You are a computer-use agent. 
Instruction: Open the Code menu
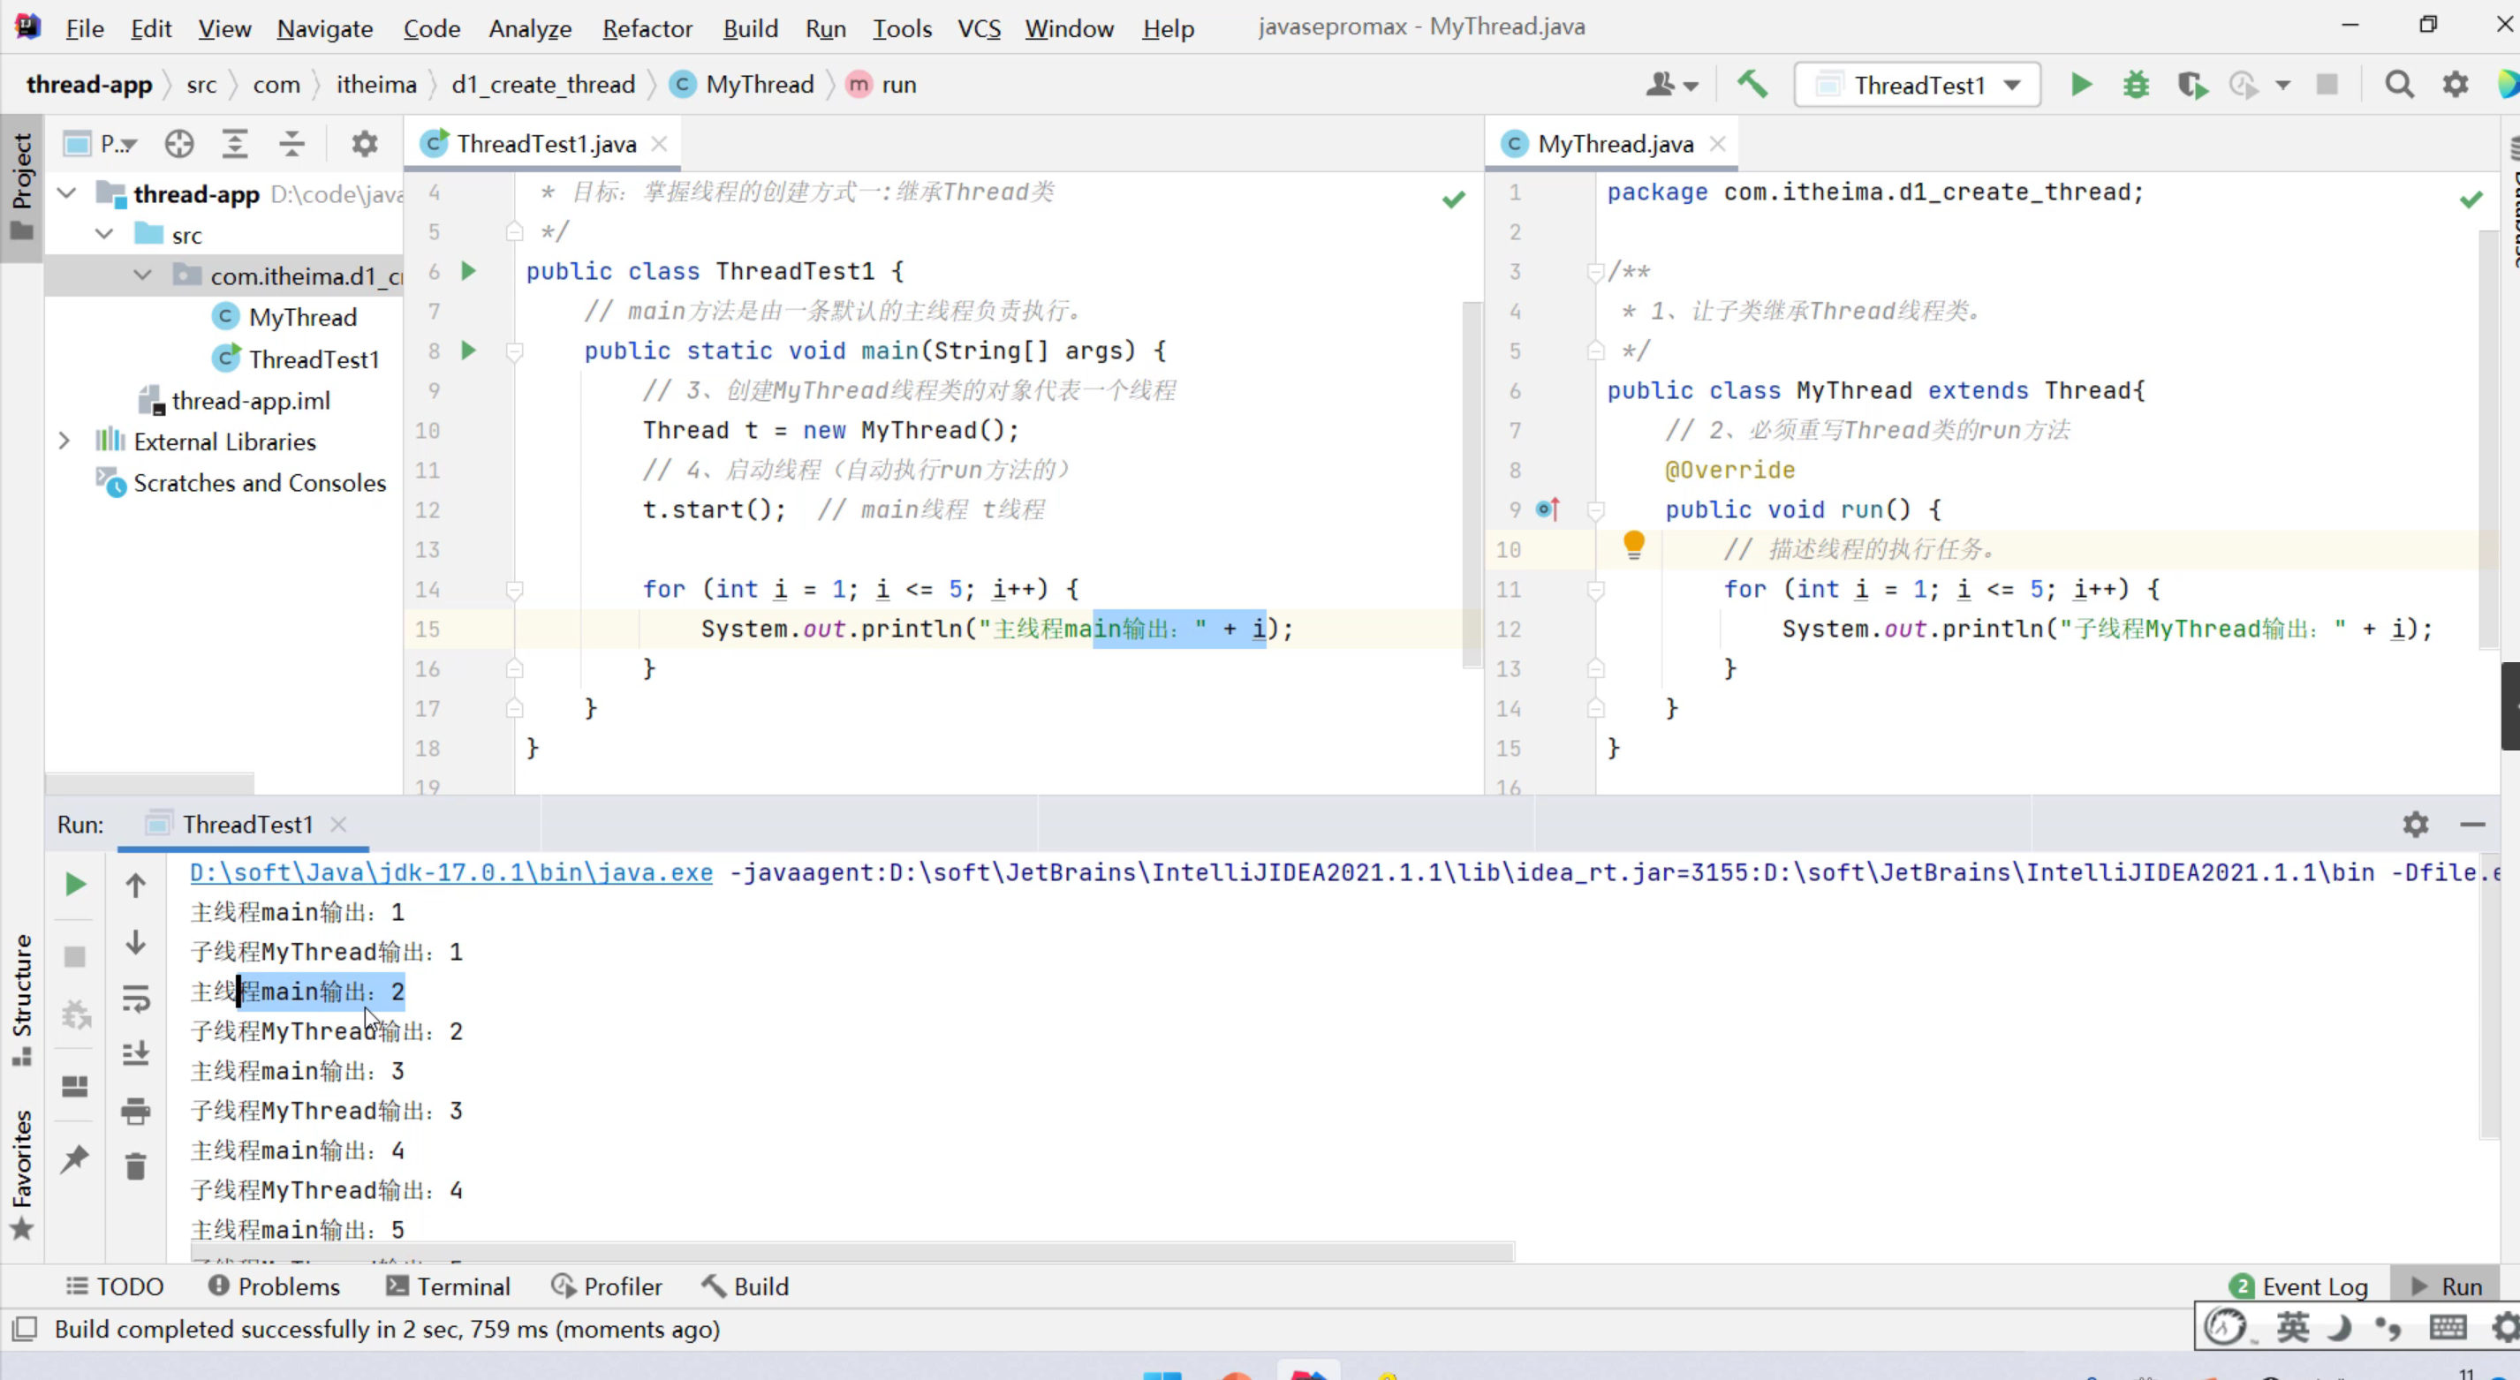(431, 28)
